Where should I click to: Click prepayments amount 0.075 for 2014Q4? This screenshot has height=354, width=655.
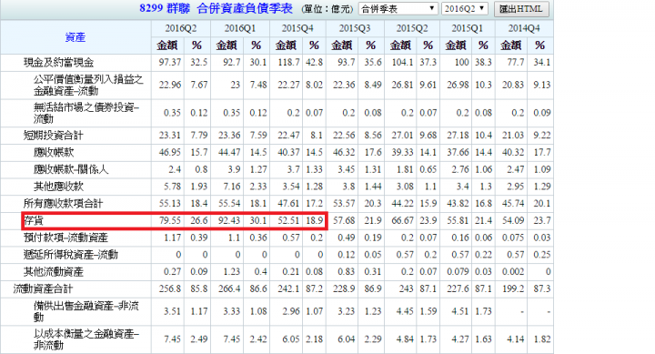point(513,238)
